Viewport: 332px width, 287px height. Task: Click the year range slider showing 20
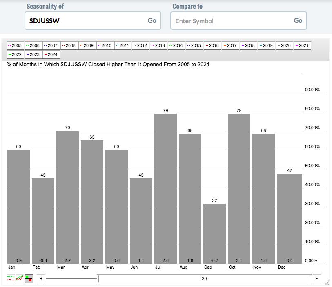(204, 279)
